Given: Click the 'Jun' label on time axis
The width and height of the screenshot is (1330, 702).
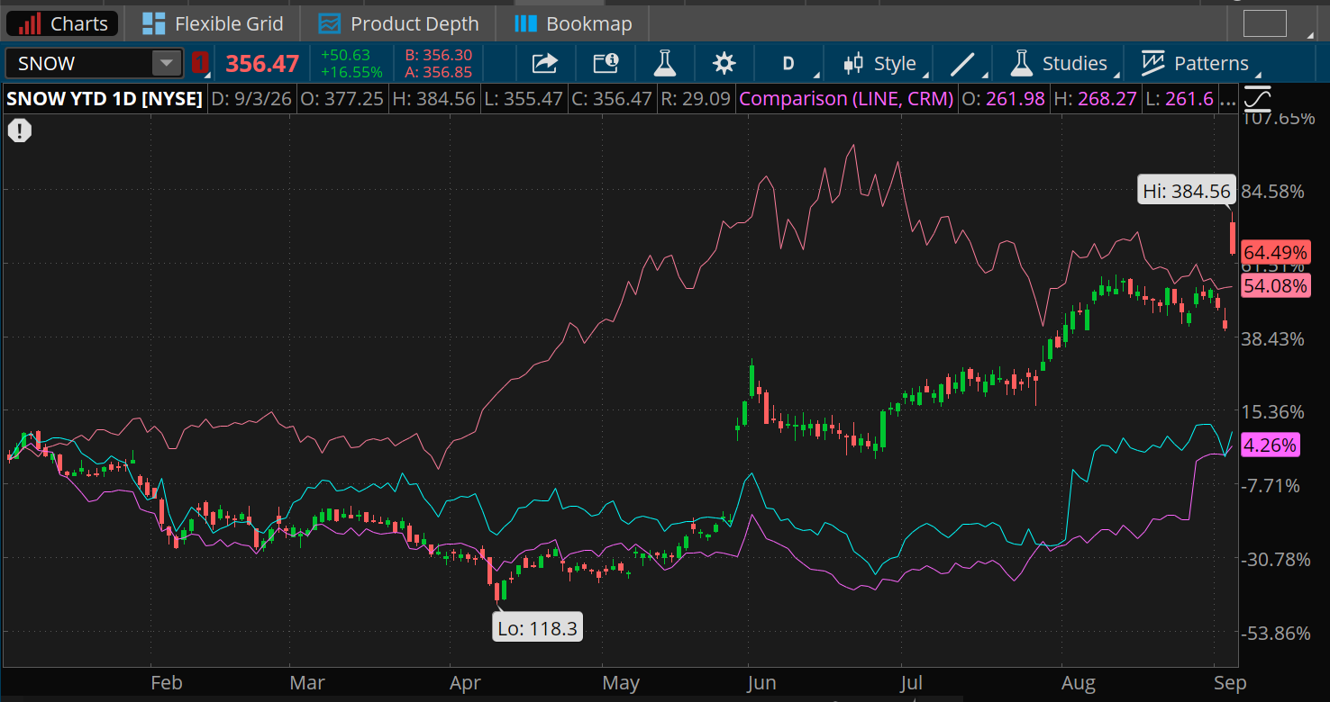Looking at the screenshot, I should [x=761, y=683].
